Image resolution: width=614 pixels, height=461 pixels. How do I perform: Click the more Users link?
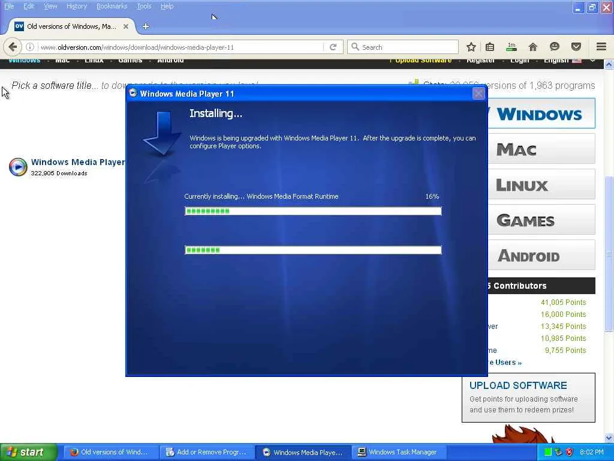[505, 363]
